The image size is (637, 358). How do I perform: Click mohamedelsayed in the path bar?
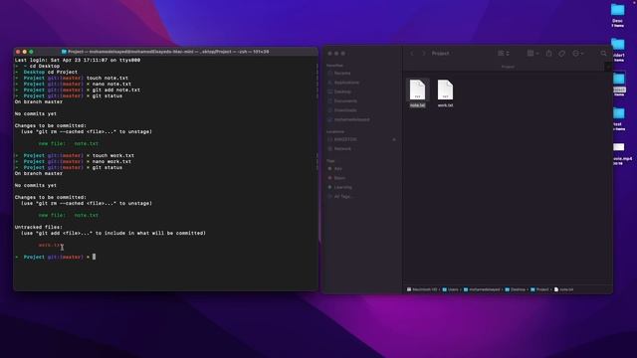(482, 289)
